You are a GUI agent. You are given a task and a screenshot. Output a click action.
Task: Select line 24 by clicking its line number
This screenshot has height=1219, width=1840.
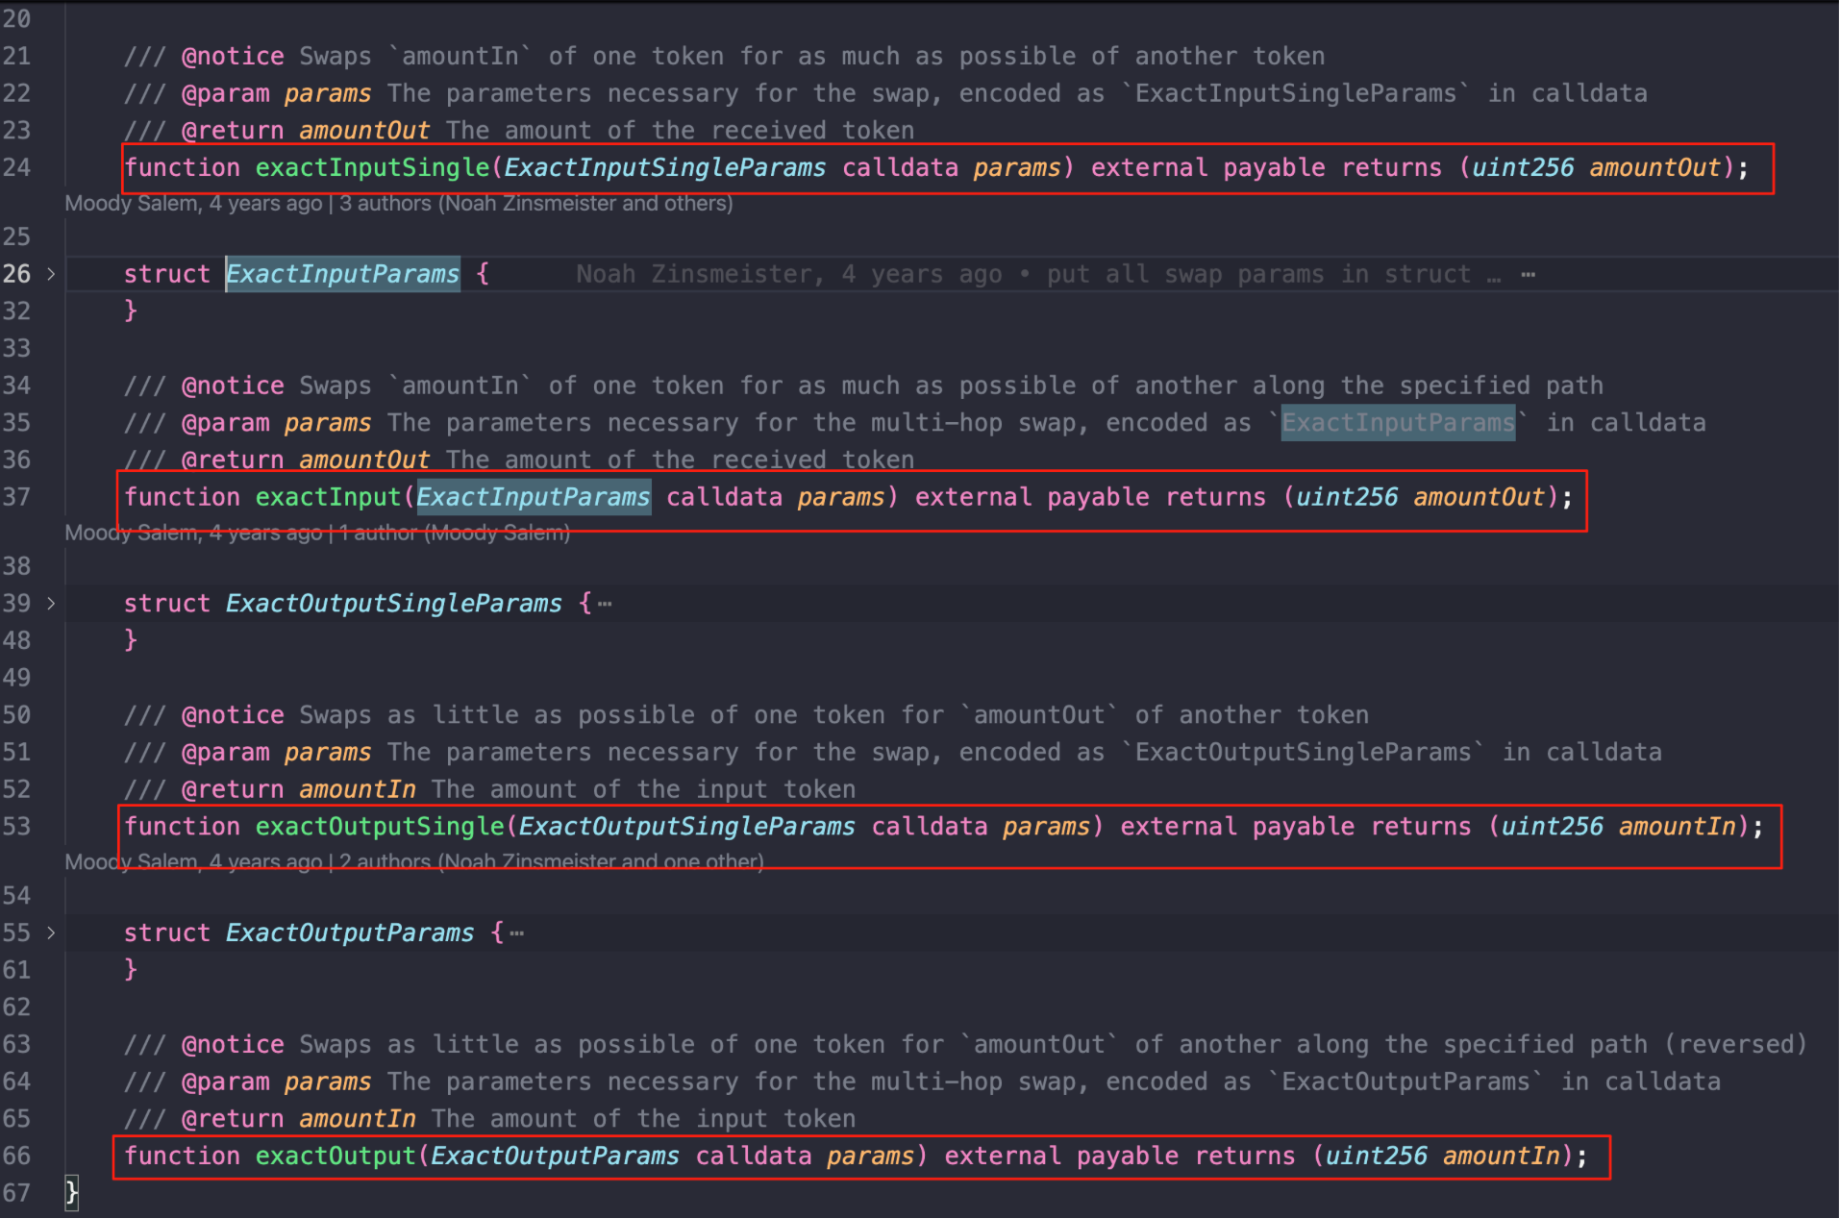click(x=16, y=168)
